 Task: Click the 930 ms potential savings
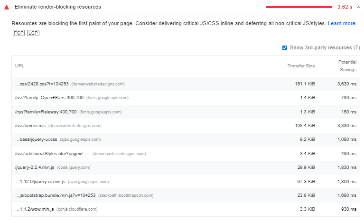tap(349, 209)
